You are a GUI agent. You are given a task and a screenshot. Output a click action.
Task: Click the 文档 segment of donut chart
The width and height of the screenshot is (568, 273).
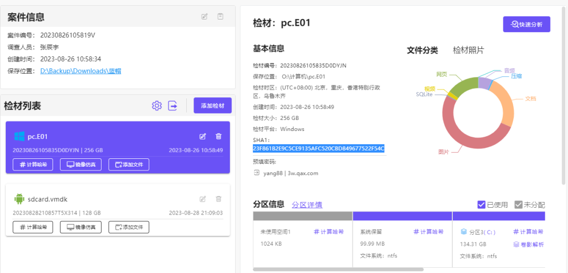pos(506,104)
